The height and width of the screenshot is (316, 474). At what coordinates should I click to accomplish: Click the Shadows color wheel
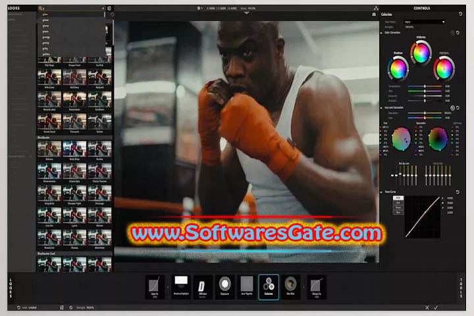coord(398,69)
